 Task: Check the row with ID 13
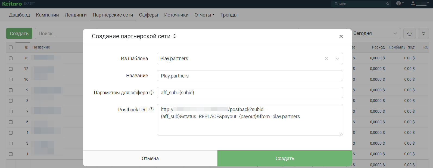(11, 58)
